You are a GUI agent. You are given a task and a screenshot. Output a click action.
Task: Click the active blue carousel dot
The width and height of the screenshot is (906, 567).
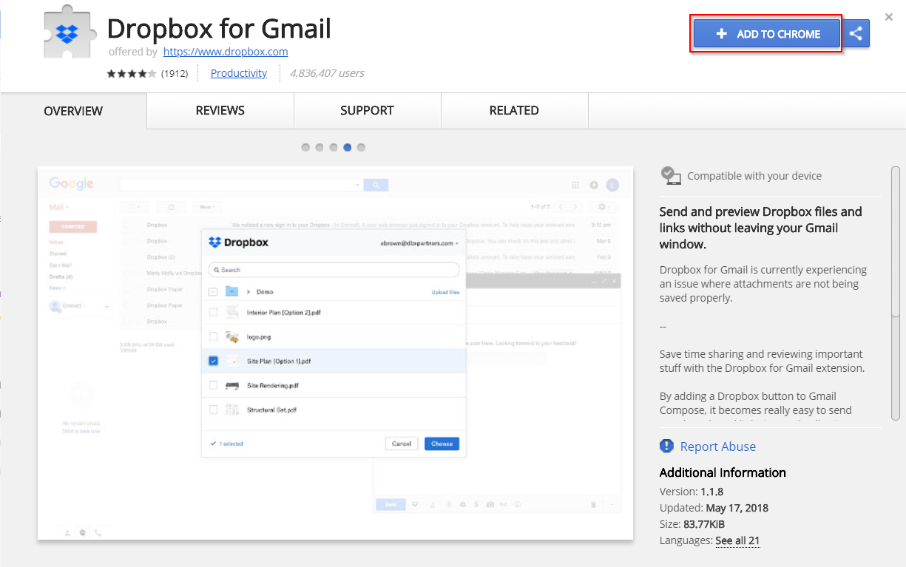tap(348, 148)
